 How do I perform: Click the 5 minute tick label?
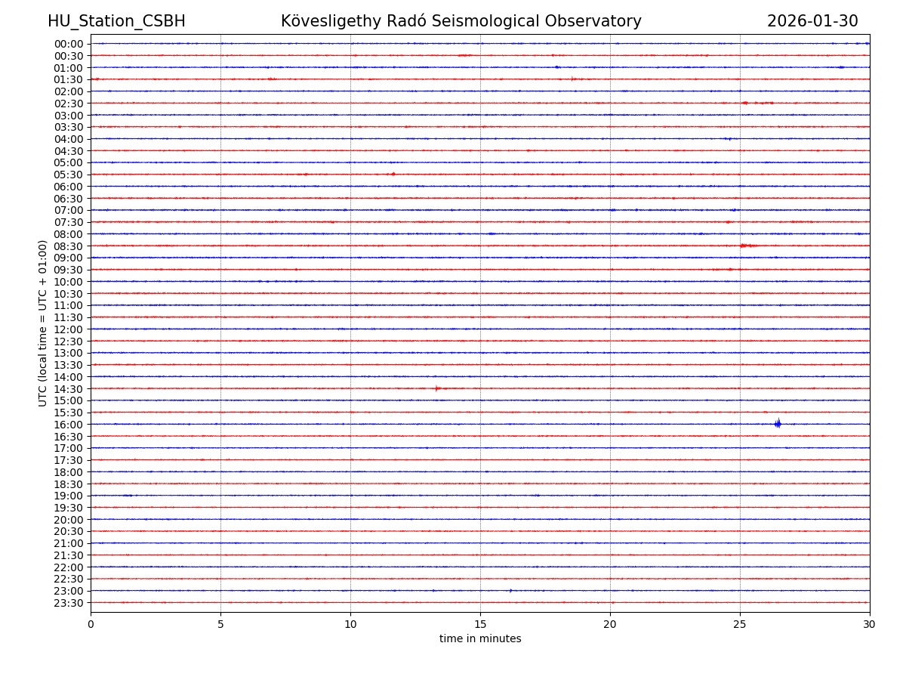pos(220,624)
